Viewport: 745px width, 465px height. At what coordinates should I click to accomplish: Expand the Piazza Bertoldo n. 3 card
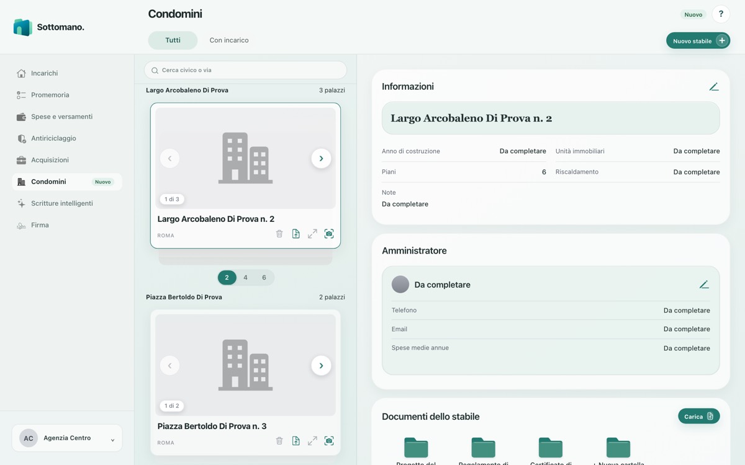[x=312, y=441]
